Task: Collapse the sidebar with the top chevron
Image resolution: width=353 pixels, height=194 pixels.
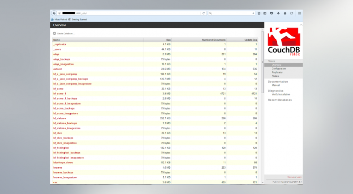Action: [x=301, y=25]
